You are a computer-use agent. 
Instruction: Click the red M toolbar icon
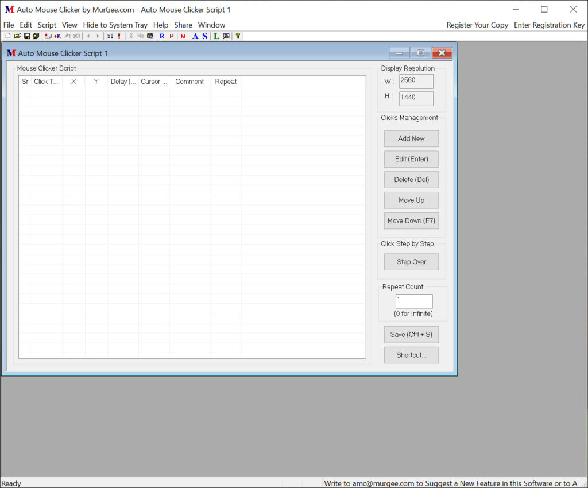pos(183,36)
